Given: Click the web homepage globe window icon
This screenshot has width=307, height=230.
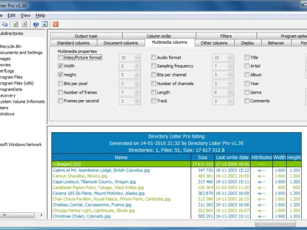Looking at the screenshot, I should click(45, 24).
